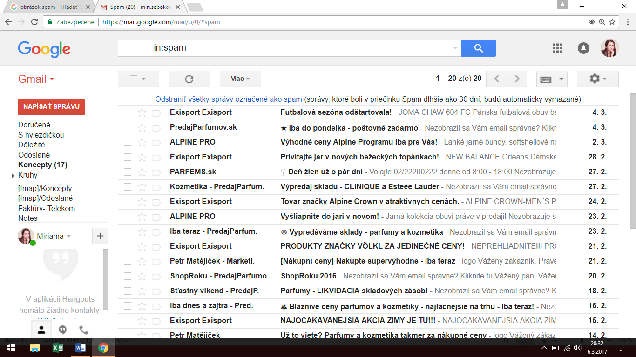
Task: Mark importance on Výpredaj skladu CLINIQUE message
Action: (156, 187)
